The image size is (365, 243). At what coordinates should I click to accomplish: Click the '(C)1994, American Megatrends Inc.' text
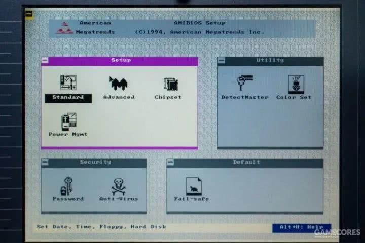(x=200, y=32)
